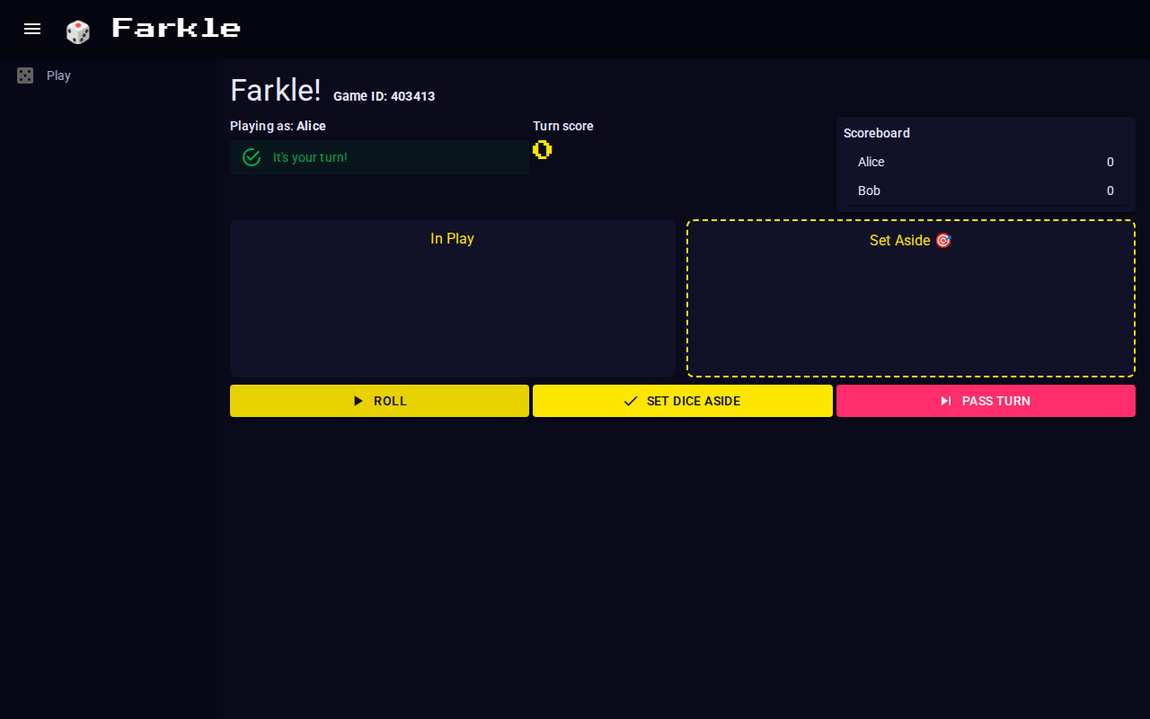Click Game ID: 403413 text
Screen dimensions: 1150x719
coord(384,96)
